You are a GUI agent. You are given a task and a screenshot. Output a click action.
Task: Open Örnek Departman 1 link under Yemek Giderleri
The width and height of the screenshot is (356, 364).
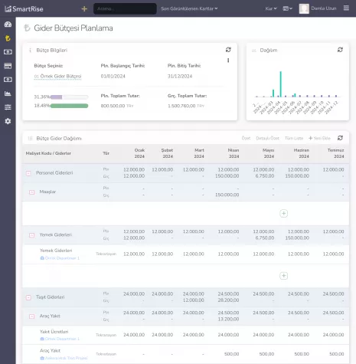(x=60, y=258)
